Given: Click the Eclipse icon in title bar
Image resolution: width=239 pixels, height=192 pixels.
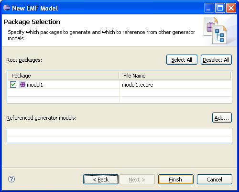Looking at the screenshot, I should 7,8.
